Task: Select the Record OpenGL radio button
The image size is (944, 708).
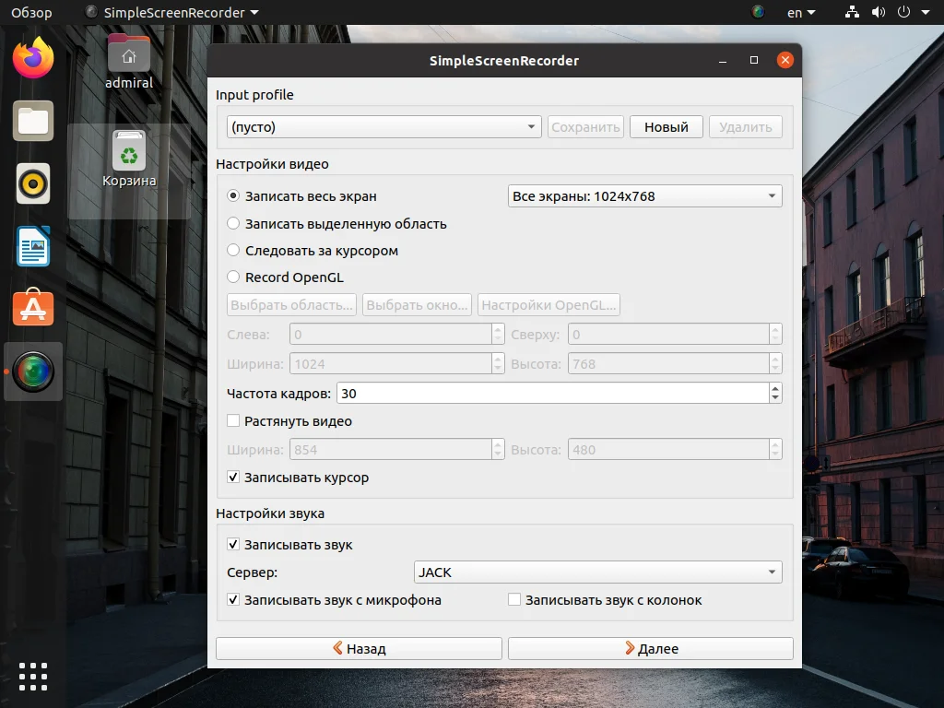Action: point(233,277)
